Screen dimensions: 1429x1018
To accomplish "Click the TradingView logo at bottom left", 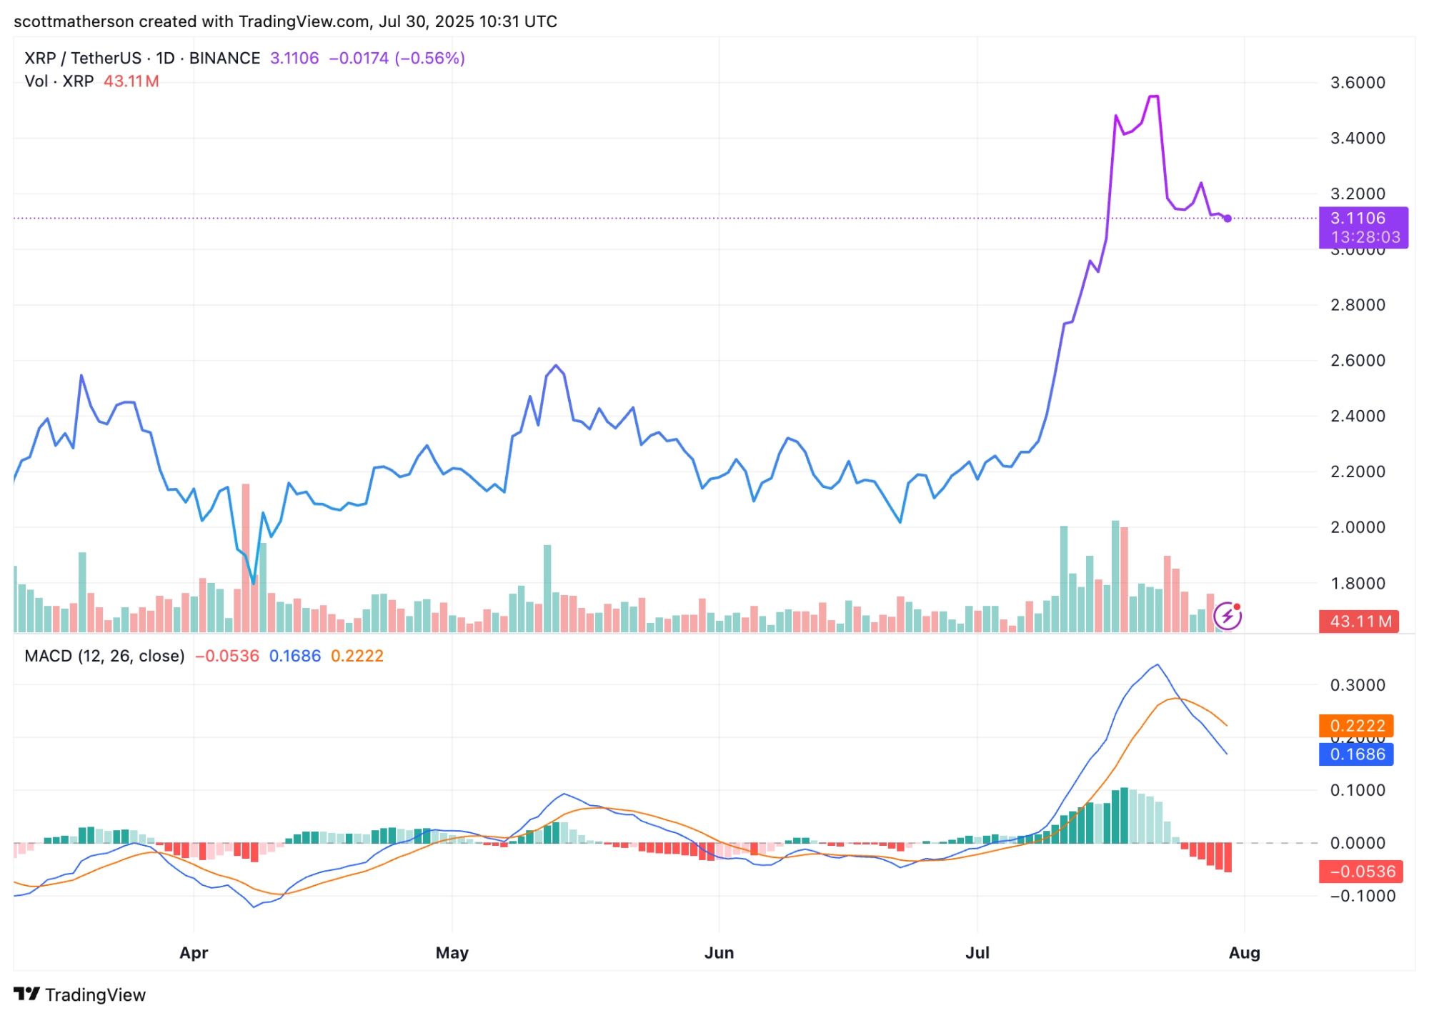I will pyautogui.click(x=79, y=994).
